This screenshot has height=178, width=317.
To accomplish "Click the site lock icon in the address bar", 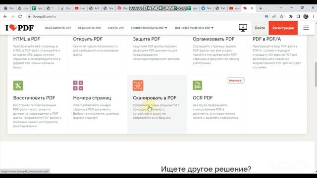I will [x=29, y=16].
